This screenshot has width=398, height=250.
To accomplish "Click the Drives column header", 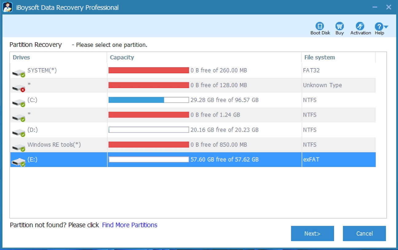I will pos(22,57).
